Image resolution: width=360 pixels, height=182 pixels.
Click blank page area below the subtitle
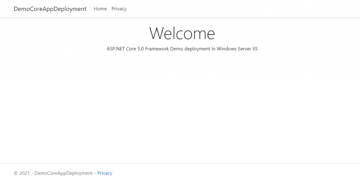[182, 105]
